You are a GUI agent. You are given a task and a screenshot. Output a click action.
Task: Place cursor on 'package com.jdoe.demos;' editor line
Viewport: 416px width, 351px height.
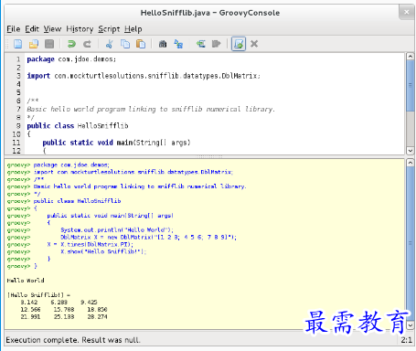point(71,59)
